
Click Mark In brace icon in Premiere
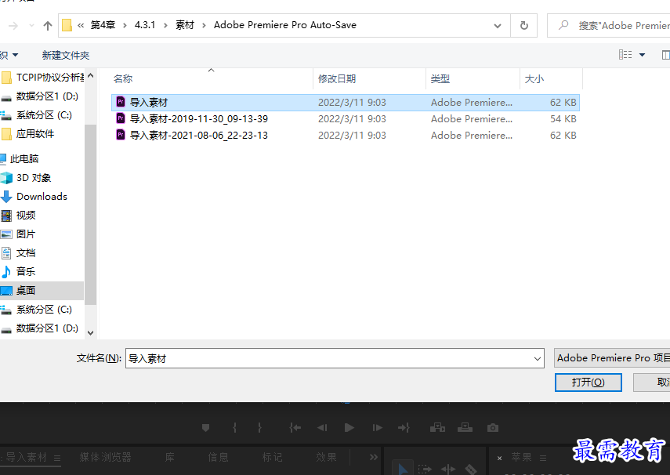click(x=234, y=427)
